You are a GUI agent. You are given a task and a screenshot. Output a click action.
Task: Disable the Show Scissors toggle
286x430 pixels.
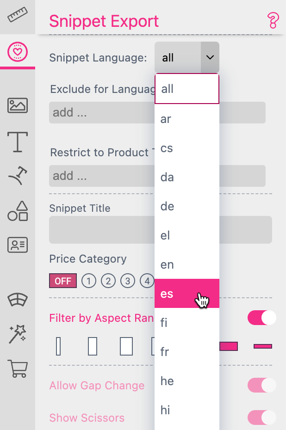click(261, 418)
